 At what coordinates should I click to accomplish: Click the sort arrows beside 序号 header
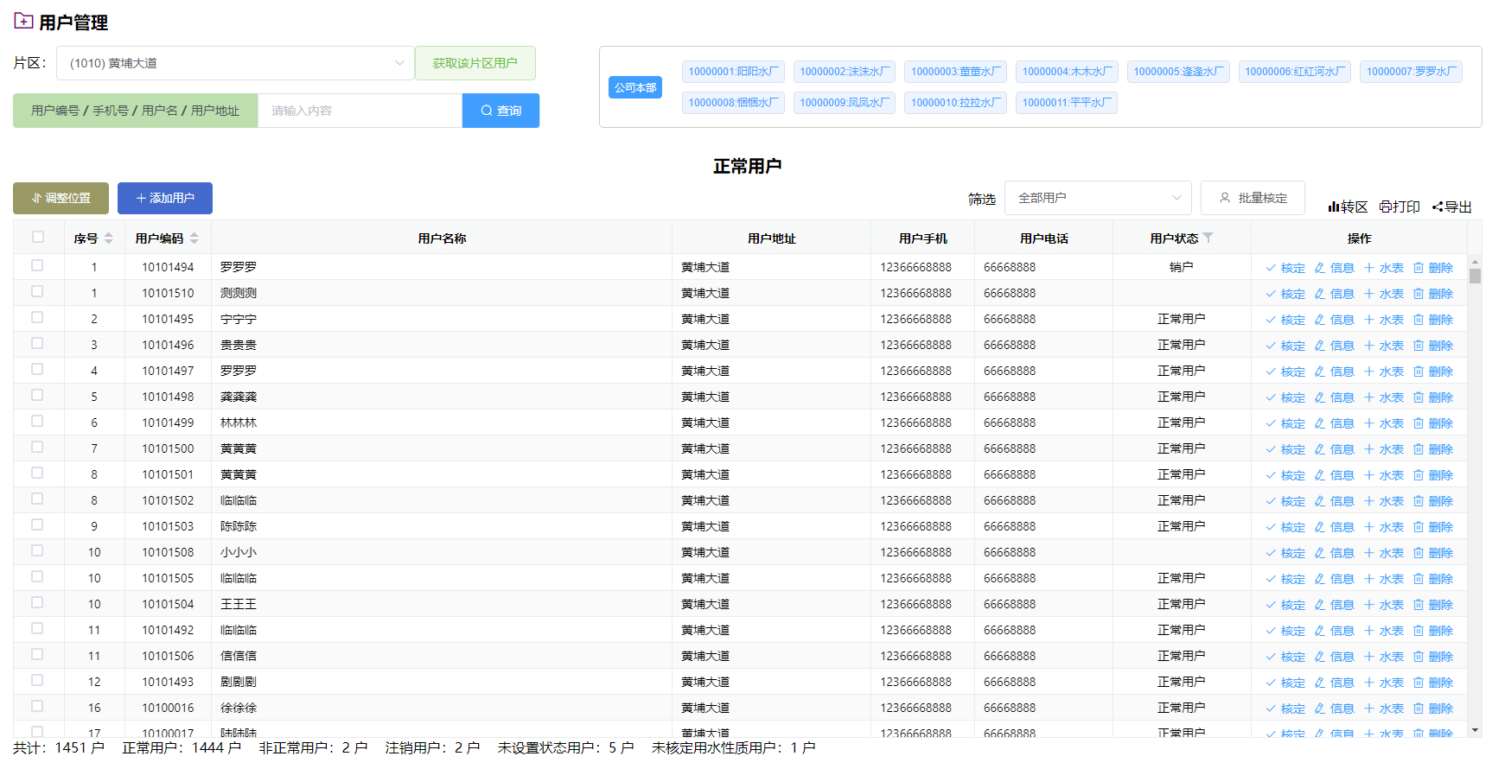(x=108, y=238)
